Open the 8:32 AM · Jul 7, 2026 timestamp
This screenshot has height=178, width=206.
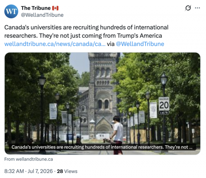pos(29,171)
